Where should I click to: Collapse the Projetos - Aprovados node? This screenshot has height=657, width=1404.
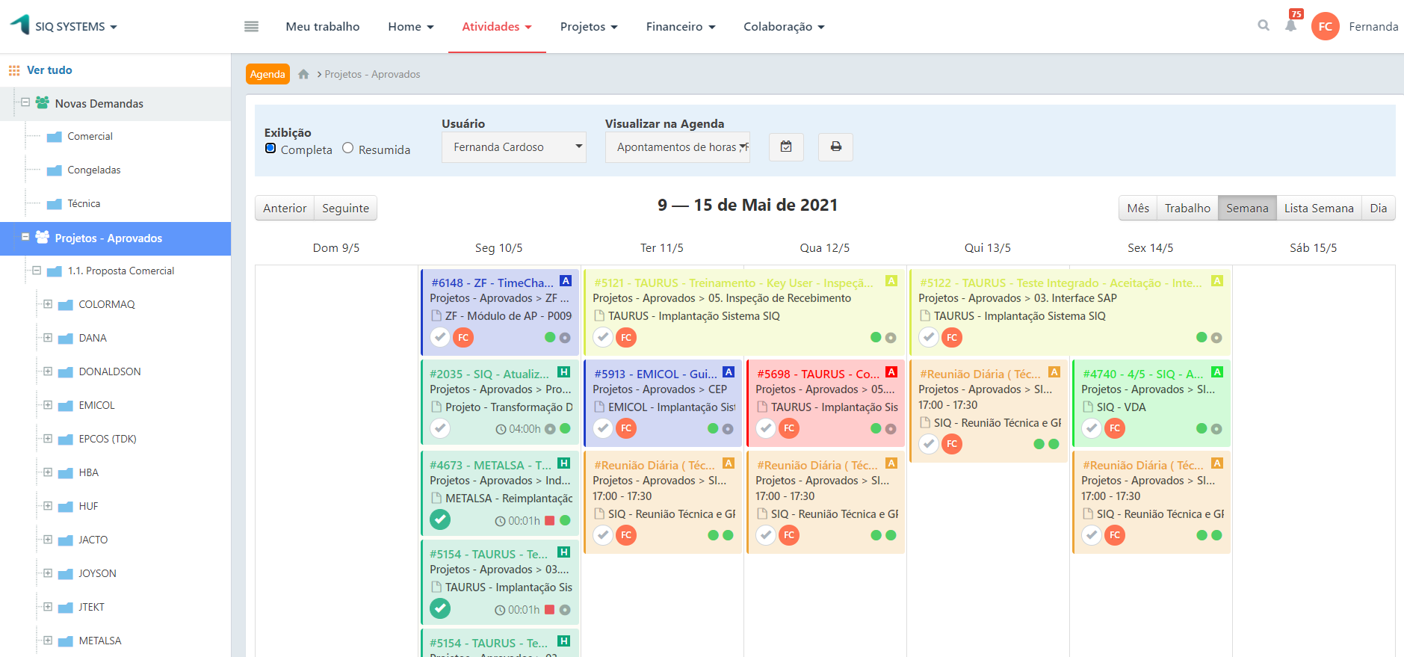pyautogui.click(x=25, y=237)
